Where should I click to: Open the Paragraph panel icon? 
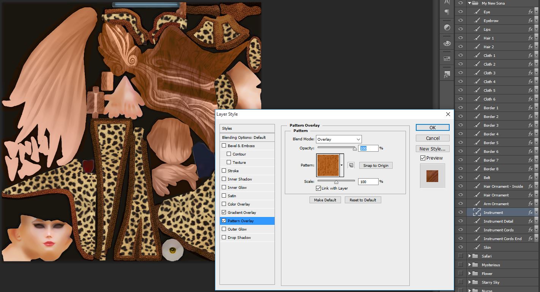(447, 13)
